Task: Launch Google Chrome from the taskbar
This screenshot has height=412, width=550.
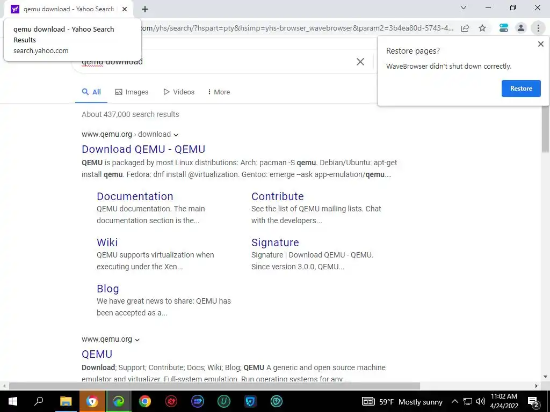Action: tap(145, 401)
